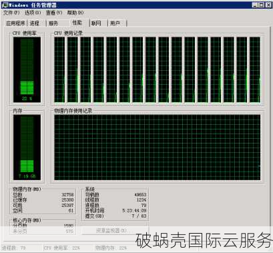
Task: Open the 查看(V) menu
Action: [54, 13]
